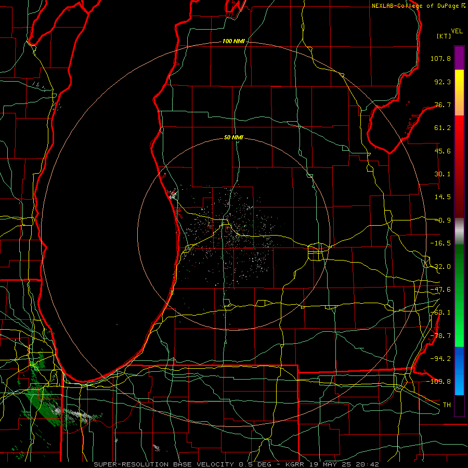Click the 50 NMI range ring label
This screenshot has height=468, width=468.
233,137
